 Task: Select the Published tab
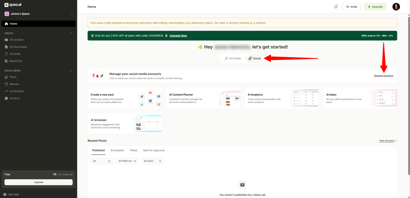point(98,150)
